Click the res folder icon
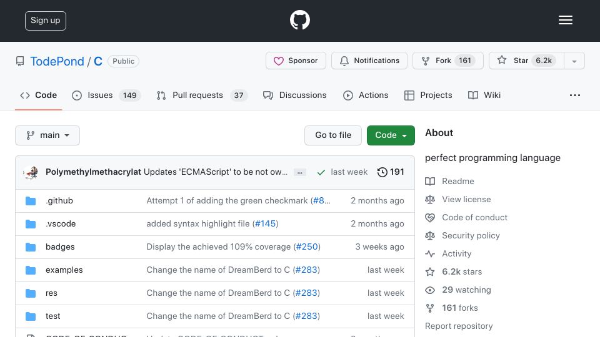 coord(31,293)
